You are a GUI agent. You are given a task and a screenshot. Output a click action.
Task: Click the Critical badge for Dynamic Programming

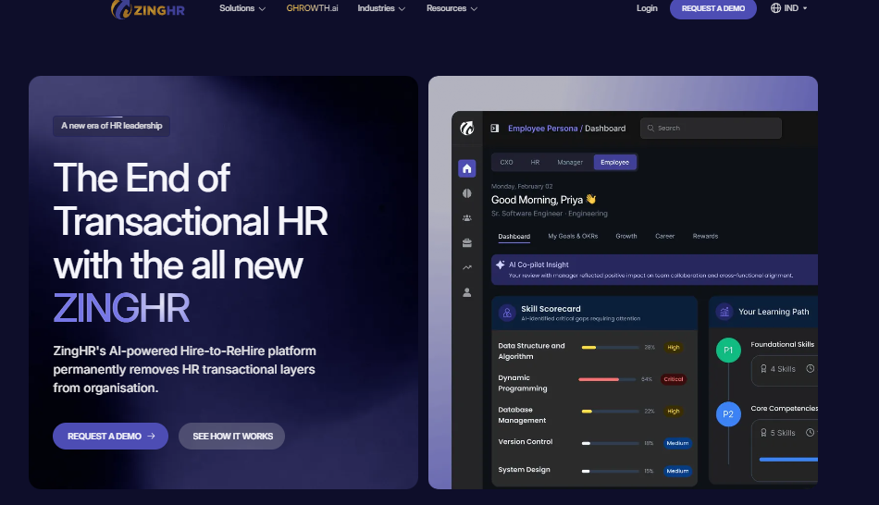point(674,379)
